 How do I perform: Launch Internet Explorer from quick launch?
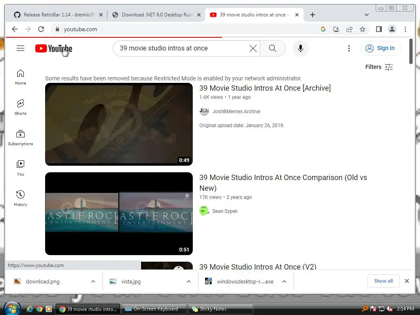pyautogui.click(x=30, y=309)
